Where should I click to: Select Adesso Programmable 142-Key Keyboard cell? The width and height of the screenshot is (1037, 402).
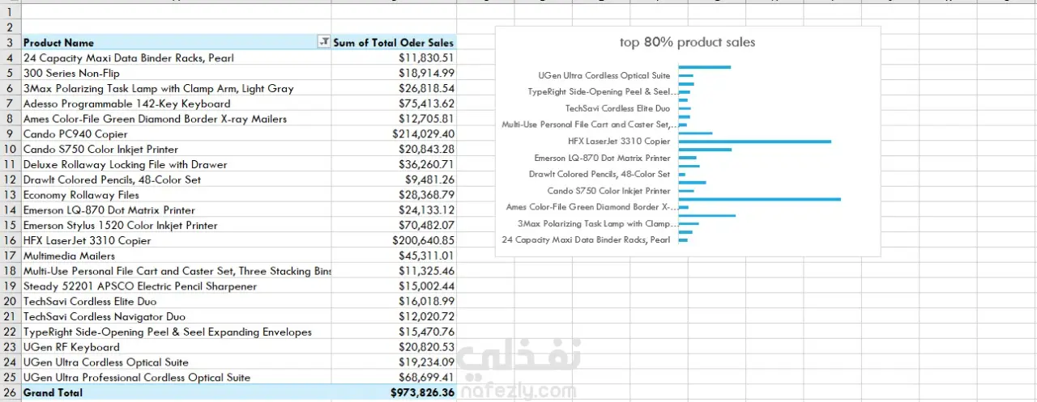(x=176, y=104)
